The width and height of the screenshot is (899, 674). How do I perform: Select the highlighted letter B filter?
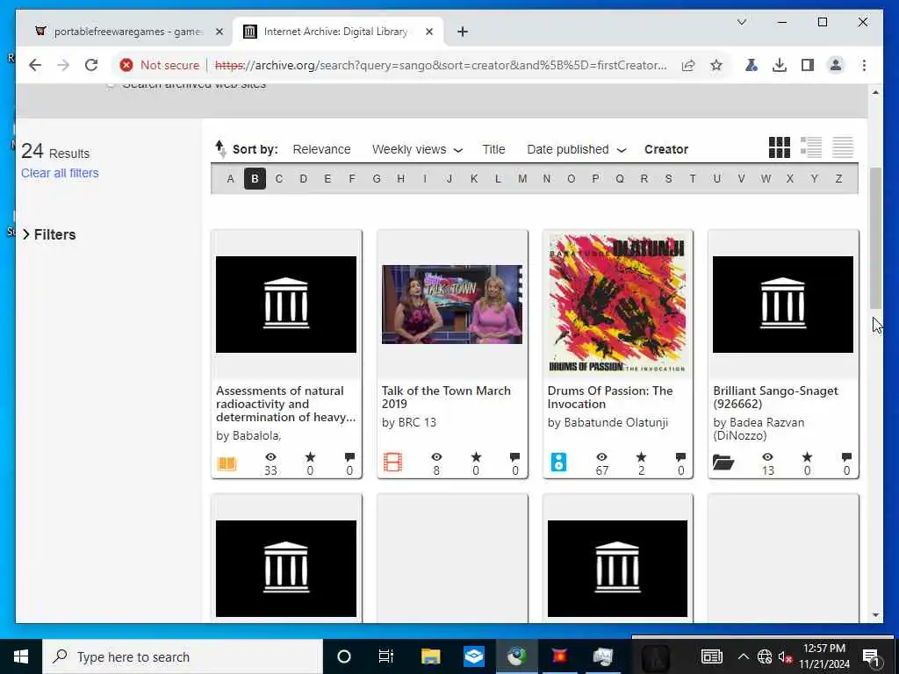pos(255,179)
